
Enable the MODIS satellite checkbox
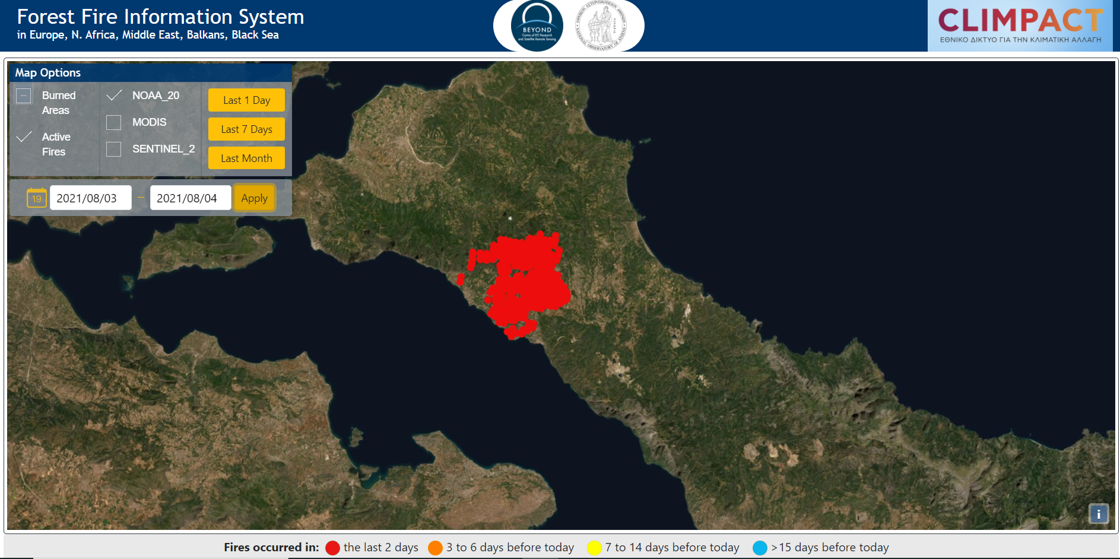point(114,122)
